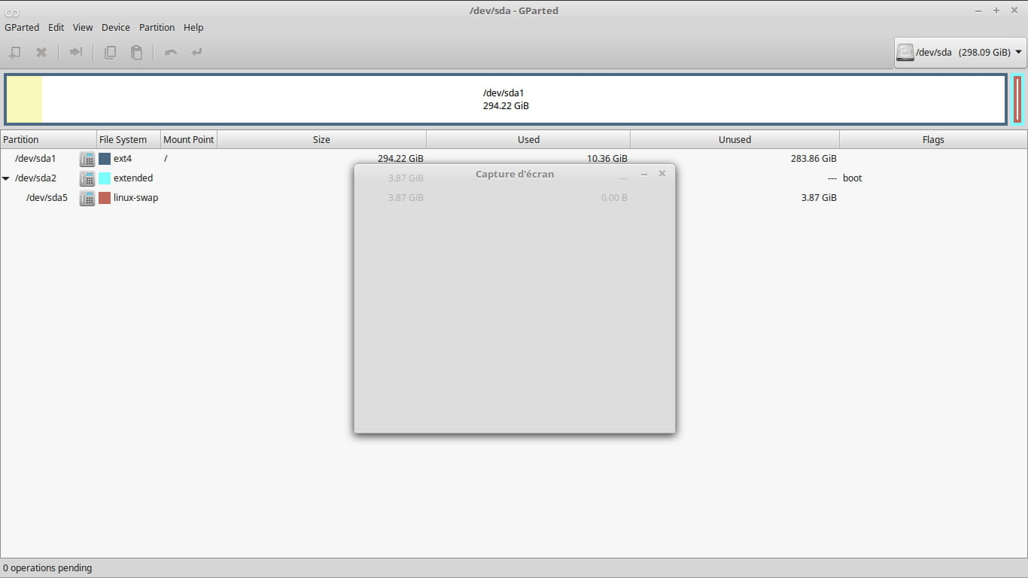This screenshot has width=1028, height=578.
Task: Click the Copy partition toolbar icon
Action: (x=110, y=53)
